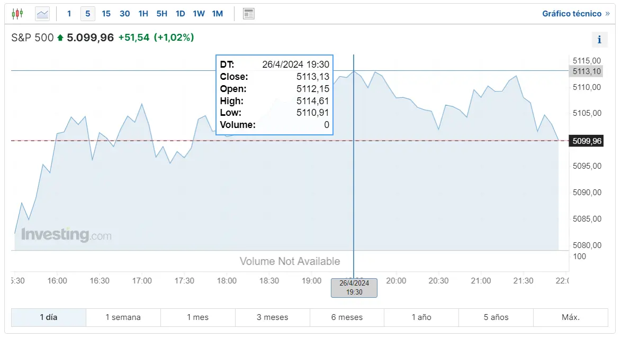Switch to the 5-year range
The width and height of the screenshot is (621, 339).
[x=496, y=317]
